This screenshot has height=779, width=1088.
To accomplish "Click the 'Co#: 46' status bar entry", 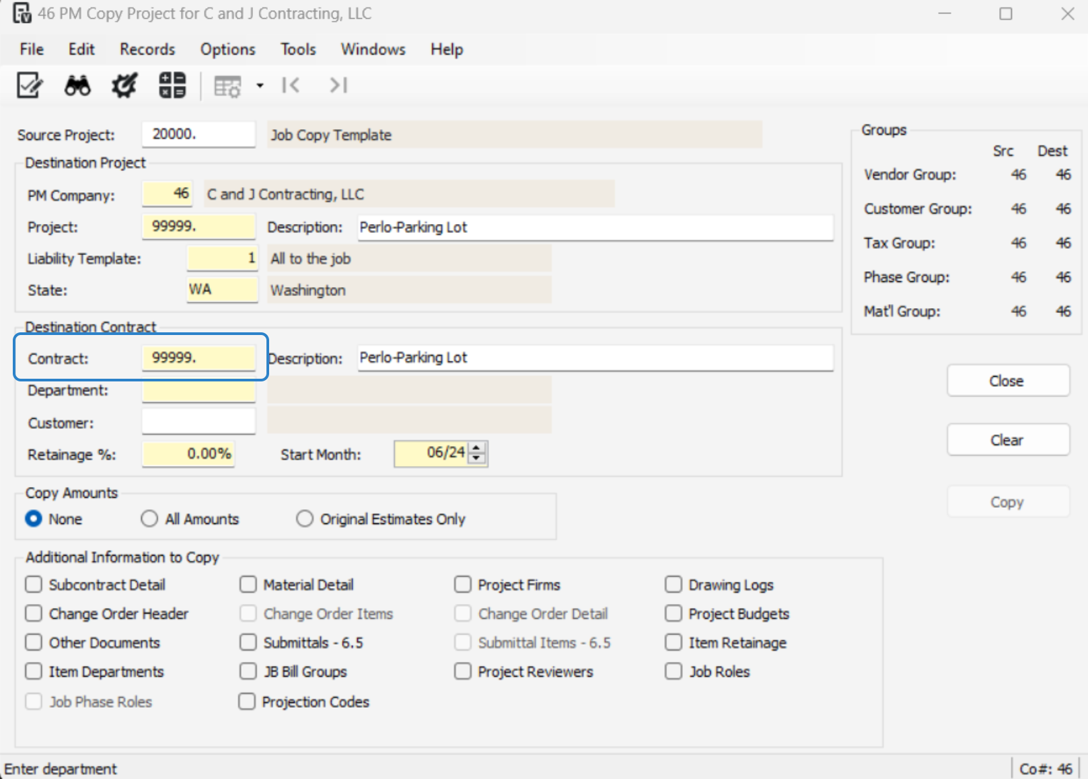I will (1046, 769).
